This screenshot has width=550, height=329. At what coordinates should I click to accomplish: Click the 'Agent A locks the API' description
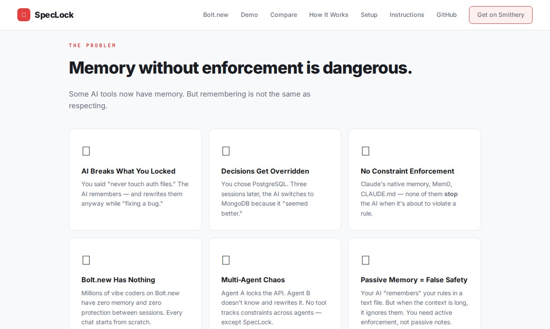(x=274, y=308)
